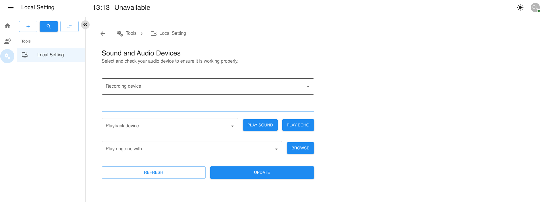Click the recording level bar below Recording device
Screen dimensions: 545x202
tap(208, 104)
